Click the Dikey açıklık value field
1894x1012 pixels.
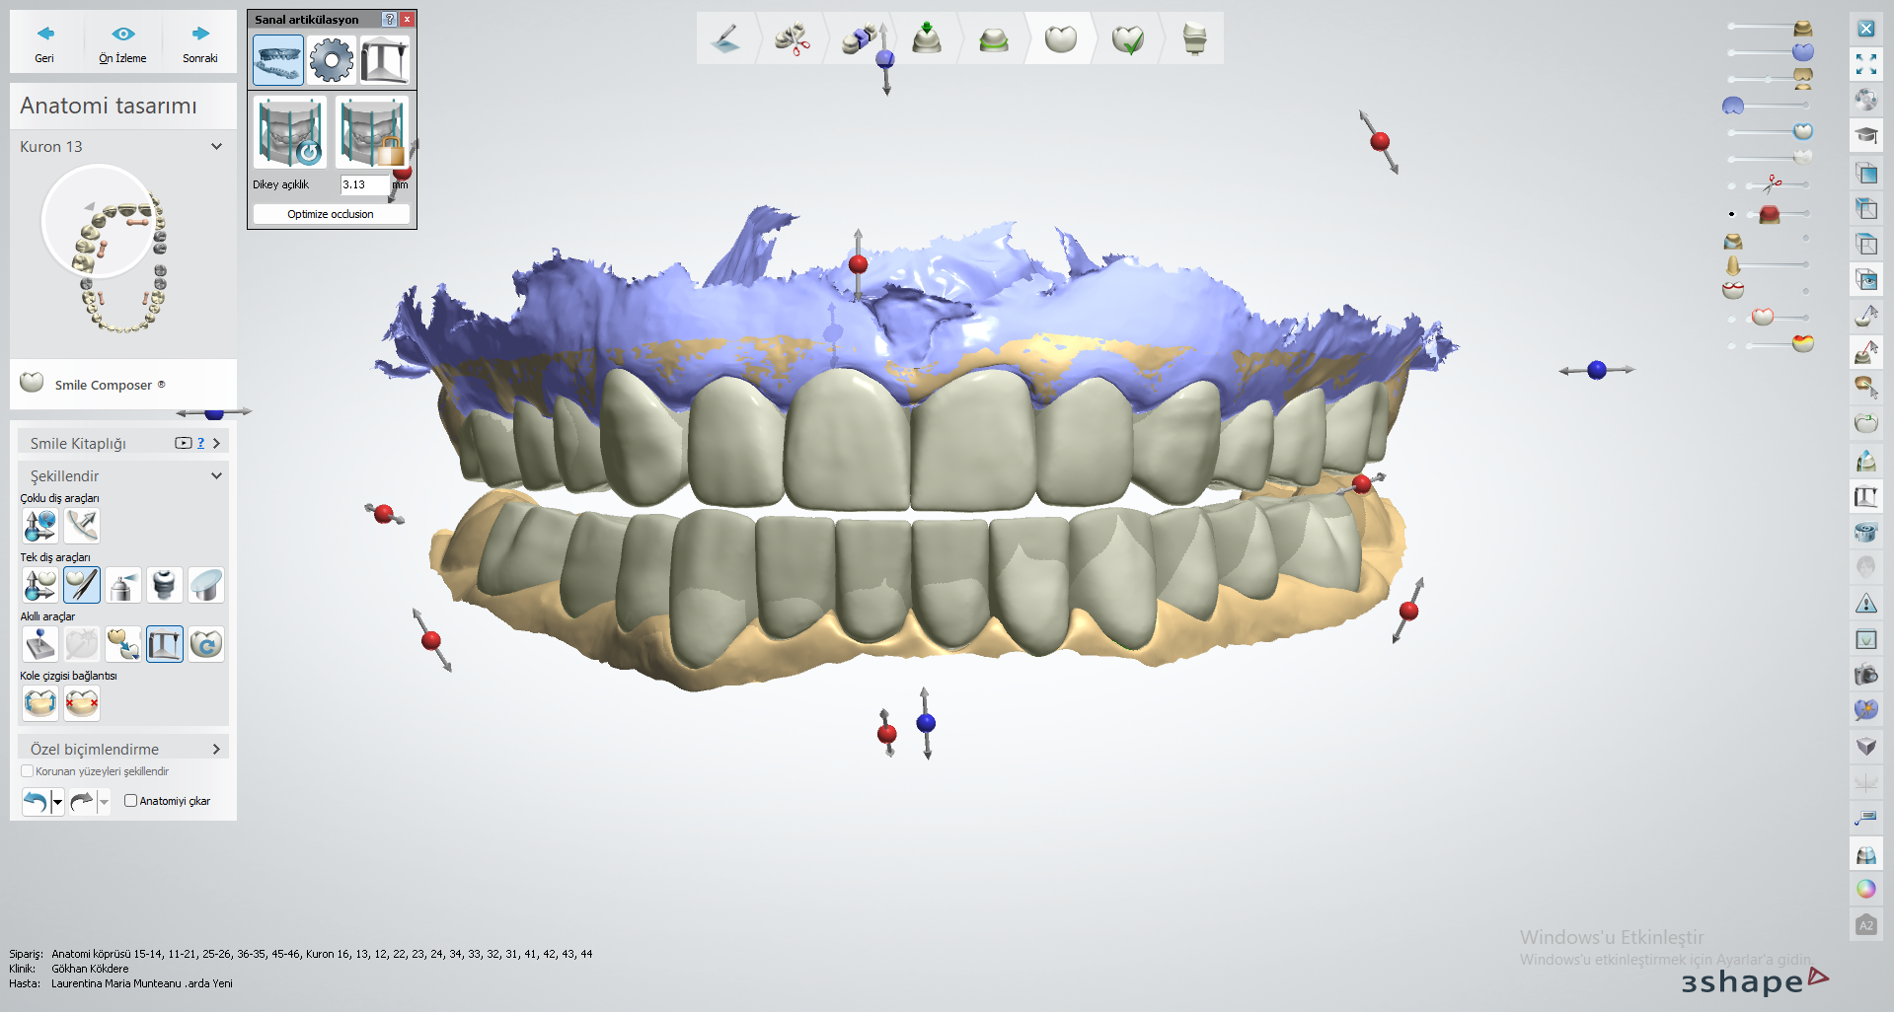pyautogui.click(x=363, y=184)
